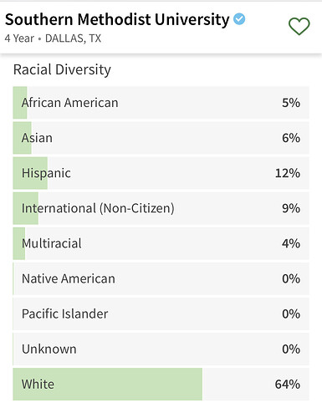Click the blue verified checkmark badge

(x=239, y=19)
